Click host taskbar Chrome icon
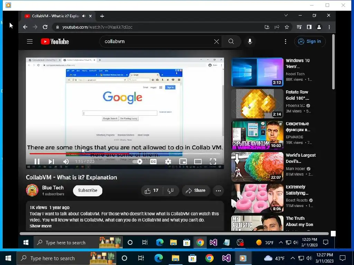Viewport: 354px width, 265px height. (209, 258)
